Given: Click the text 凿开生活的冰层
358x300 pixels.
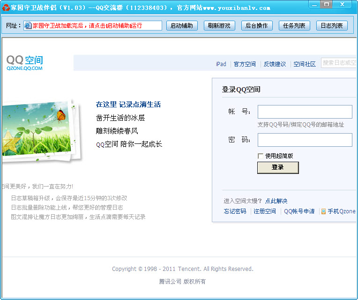Looking at the screenshot, I should click(x=120, y=118).
